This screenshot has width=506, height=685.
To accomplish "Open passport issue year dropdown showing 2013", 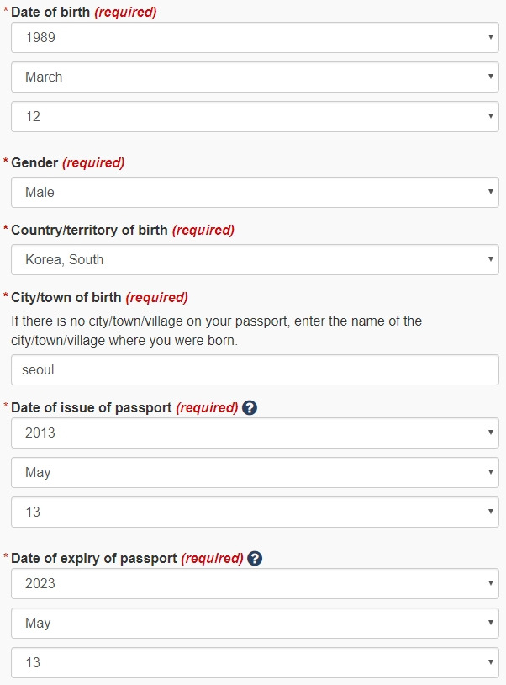I will (255, 433).
